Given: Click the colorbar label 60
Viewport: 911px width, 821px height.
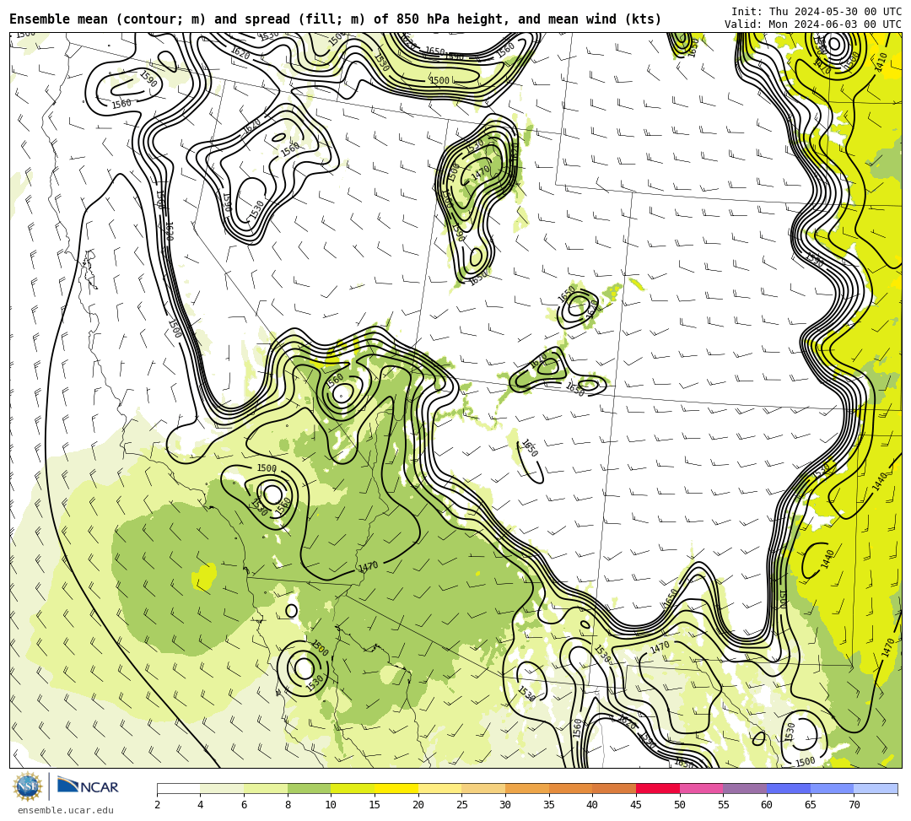Looking at the screenshot, I should click(767, 805).
